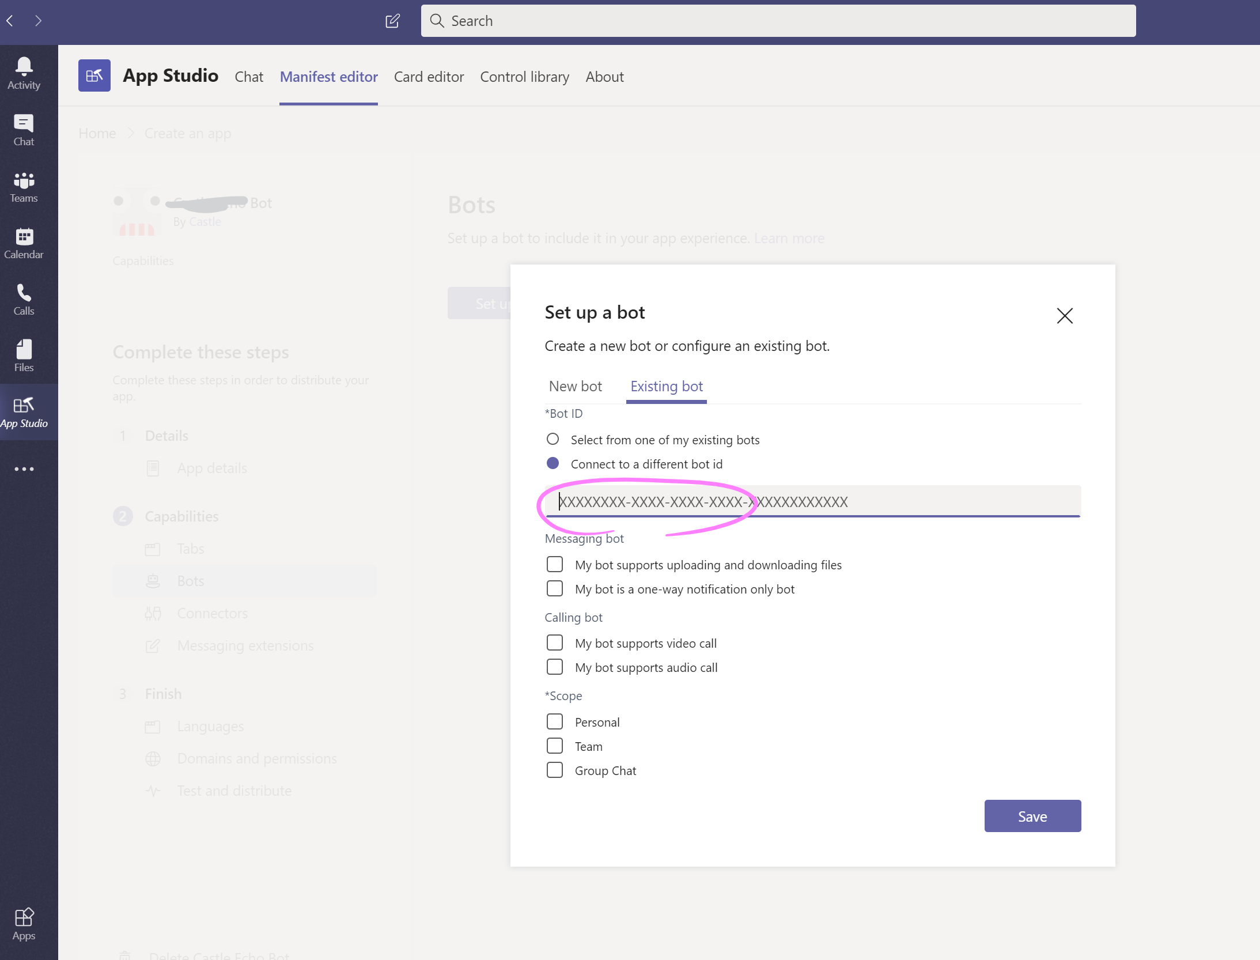The height and width of the screenshot is (960, 1260).
Task: Go to Teams in the sidebar
Action: point(24,186)
